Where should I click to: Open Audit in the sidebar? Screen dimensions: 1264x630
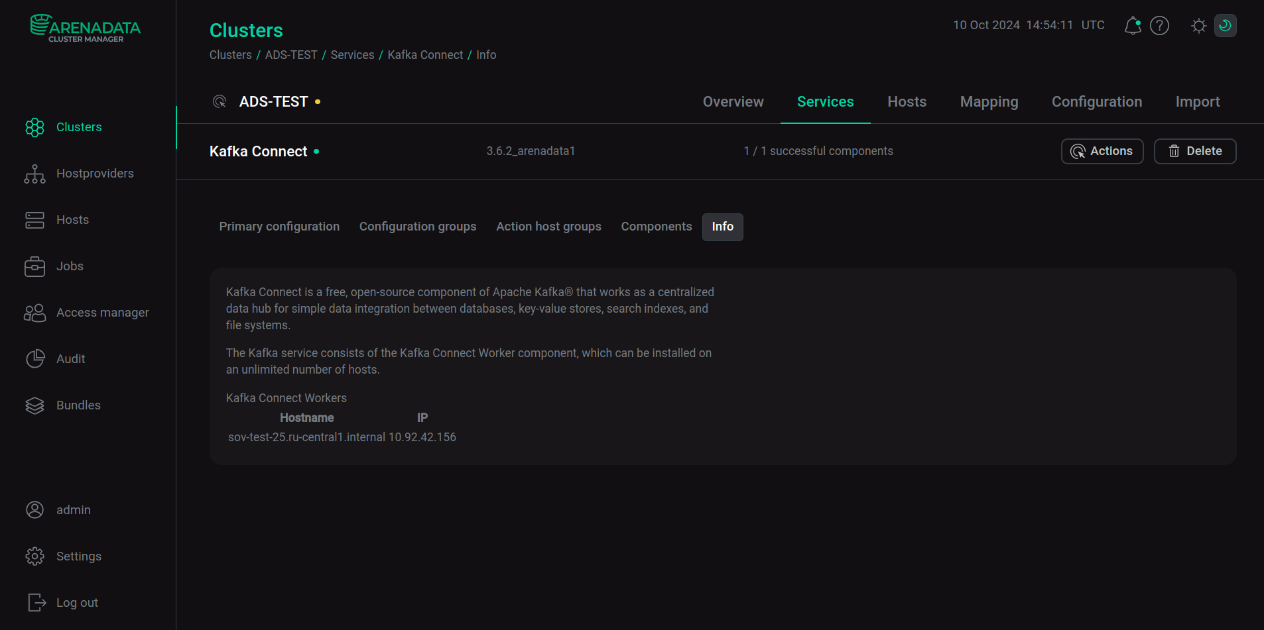click(x=70, y=359)
